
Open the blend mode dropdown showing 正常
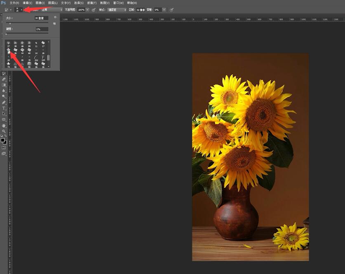(52, 9)
